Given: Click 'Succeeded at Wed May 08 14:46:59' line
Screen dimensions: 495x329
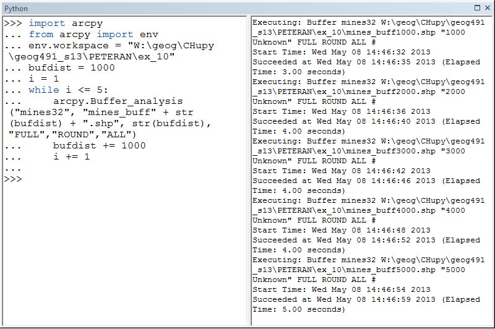Looking at the screenshot, I should [x=366, y=299].
